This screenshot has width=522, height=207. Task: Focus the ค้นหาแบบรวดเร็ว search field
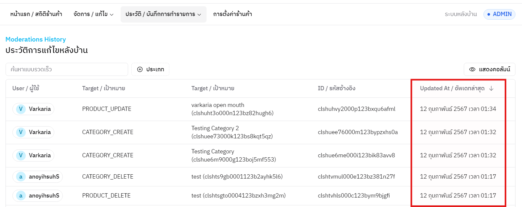coord(67,69)
